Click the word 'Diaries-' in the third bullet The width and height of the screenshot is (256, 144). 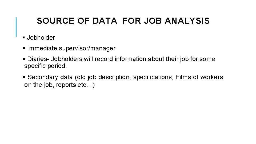pyautogui.click(x=38, y=59)
